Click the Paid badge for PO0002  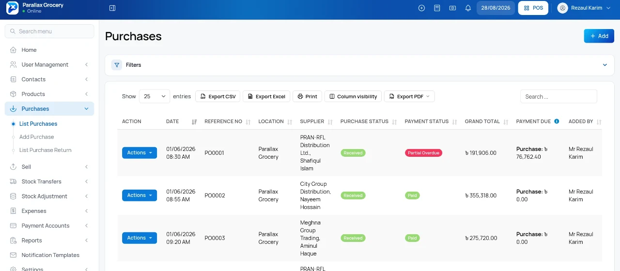coord(412,196)
